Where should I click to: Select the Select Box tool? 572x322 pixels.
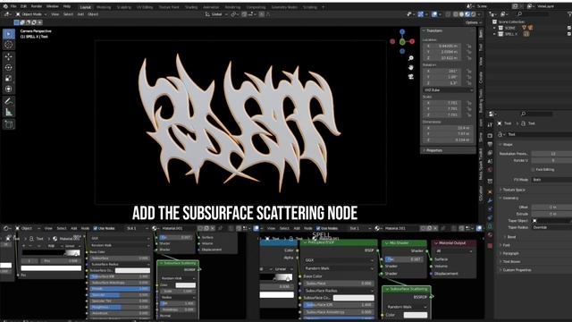tap(9, 34)
